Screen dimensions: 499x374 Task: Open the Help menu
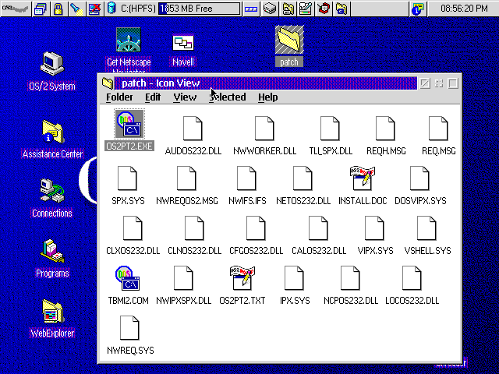[x=268, y=97]
